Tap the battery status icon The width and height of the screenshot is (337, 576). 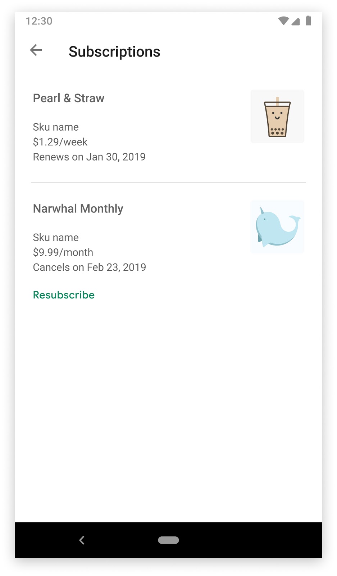pyautogui.click(x=309, y=21)
